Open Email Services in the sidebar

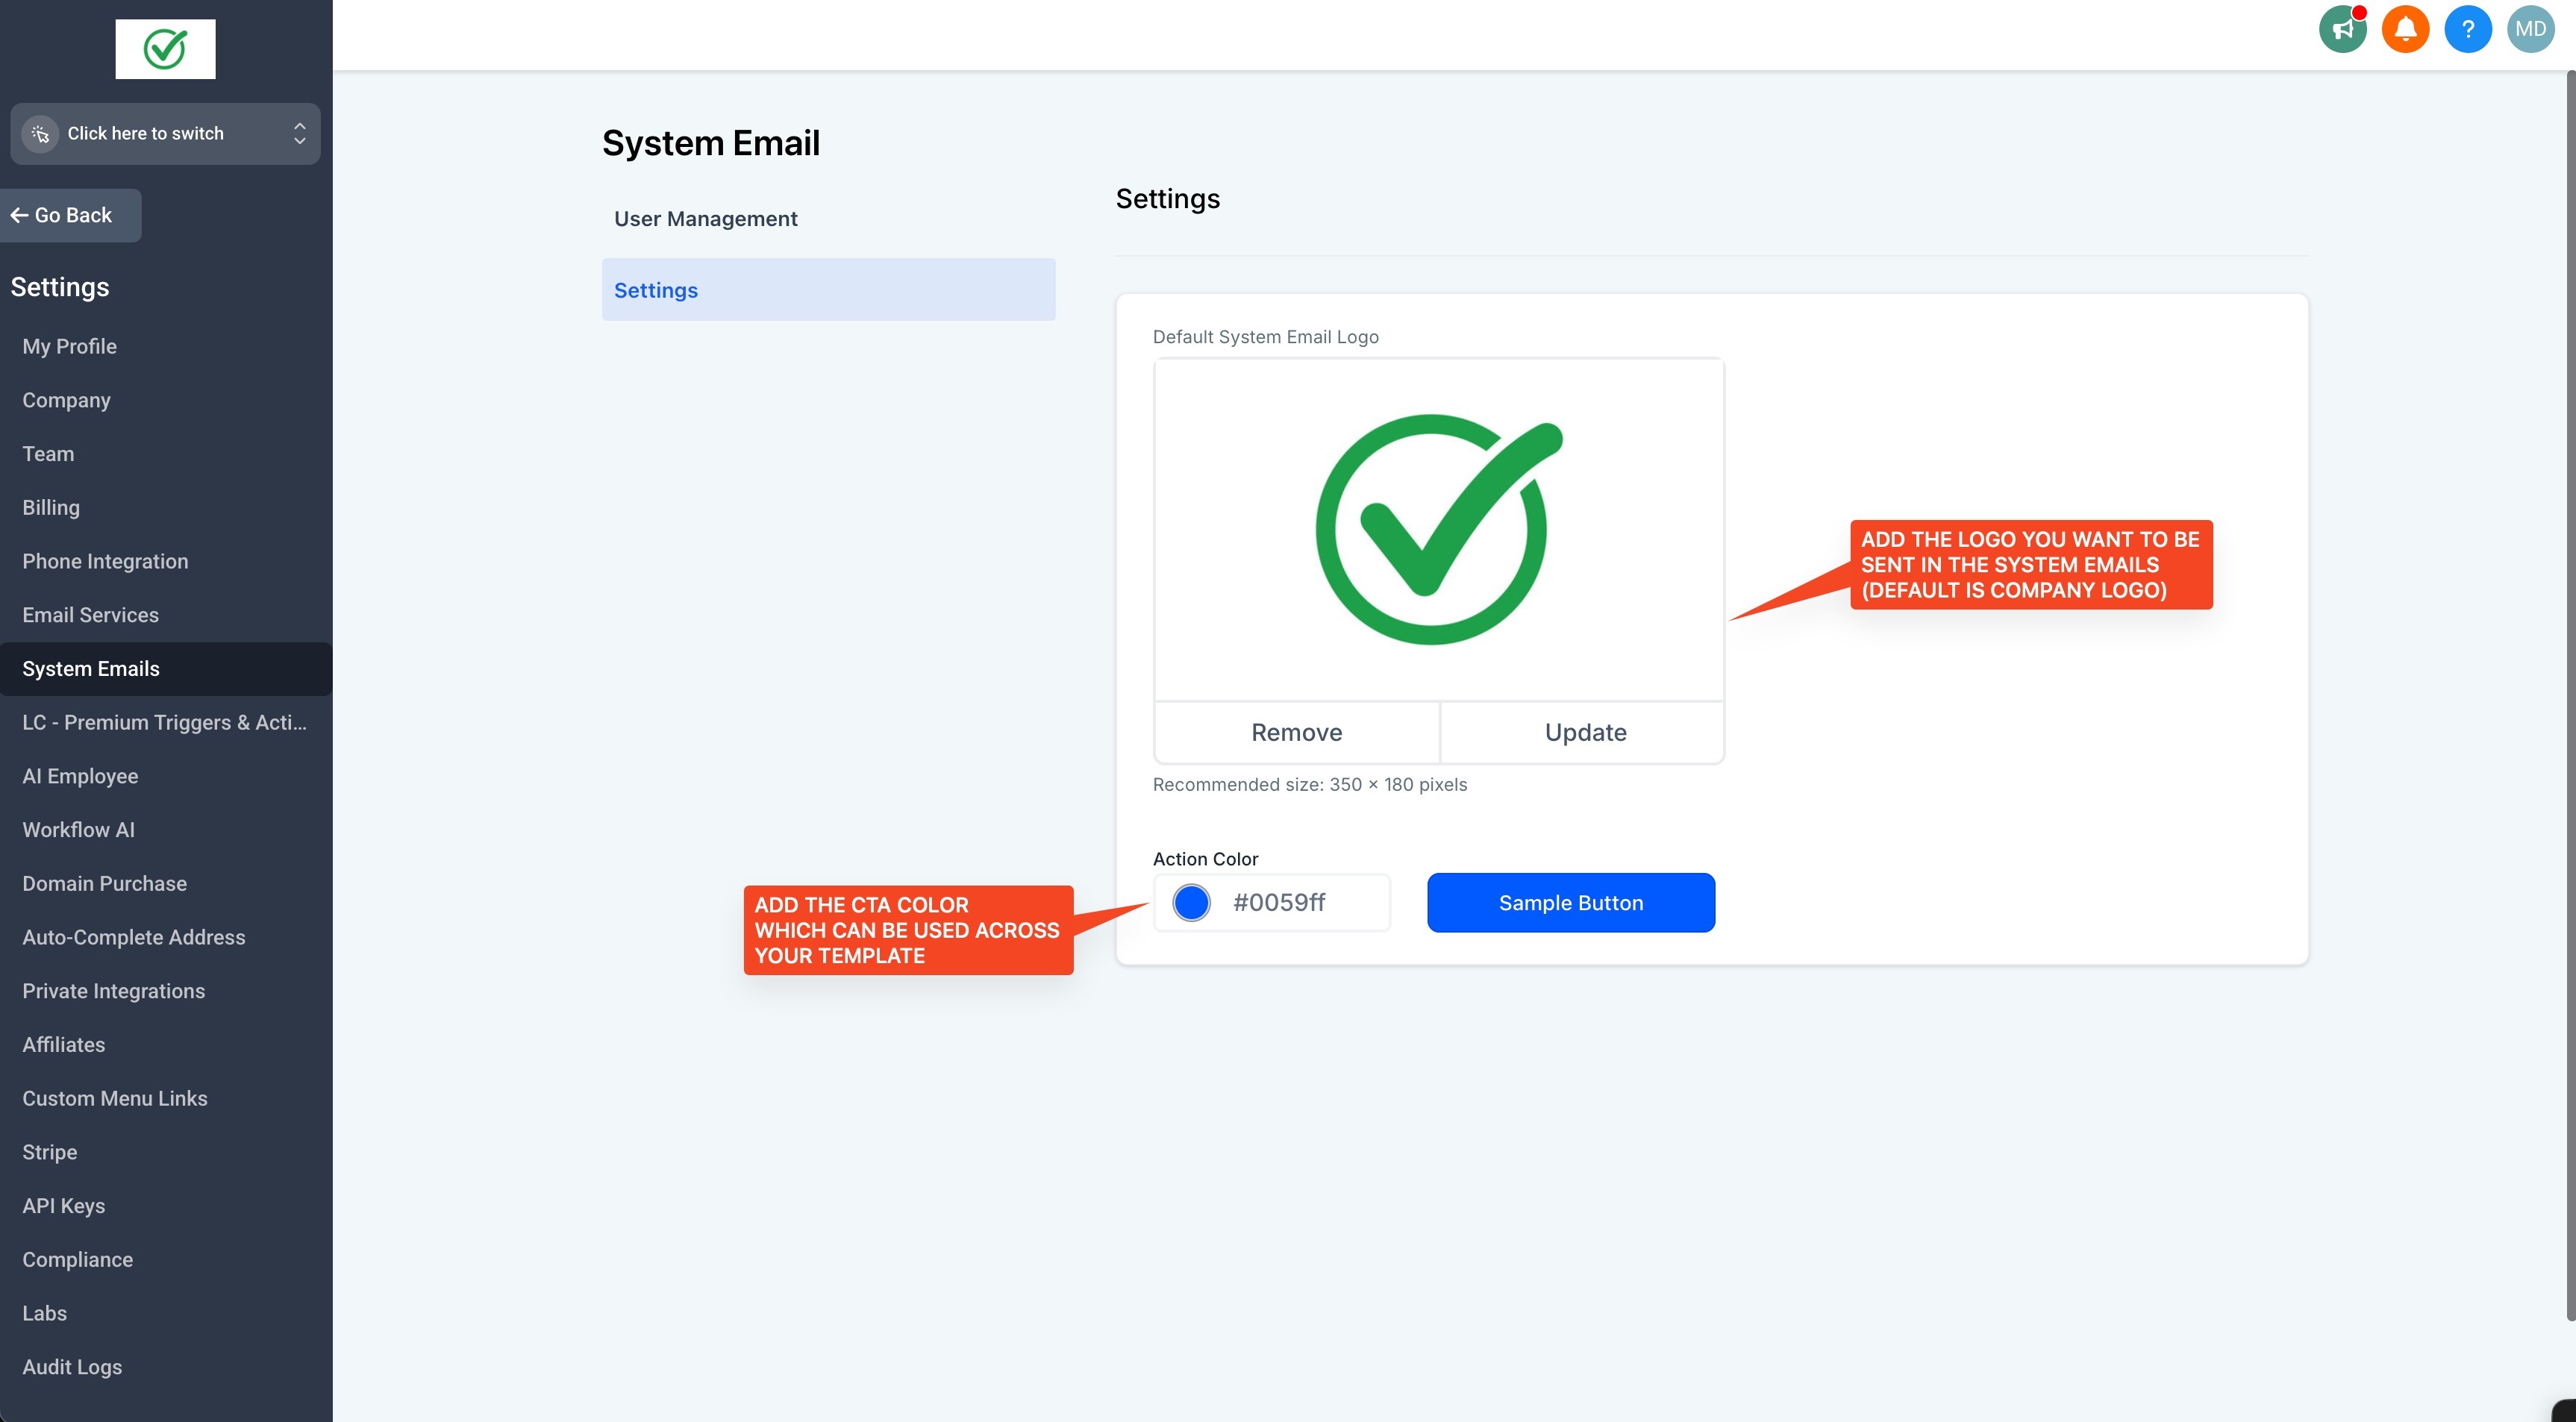(x=90, y=615)
